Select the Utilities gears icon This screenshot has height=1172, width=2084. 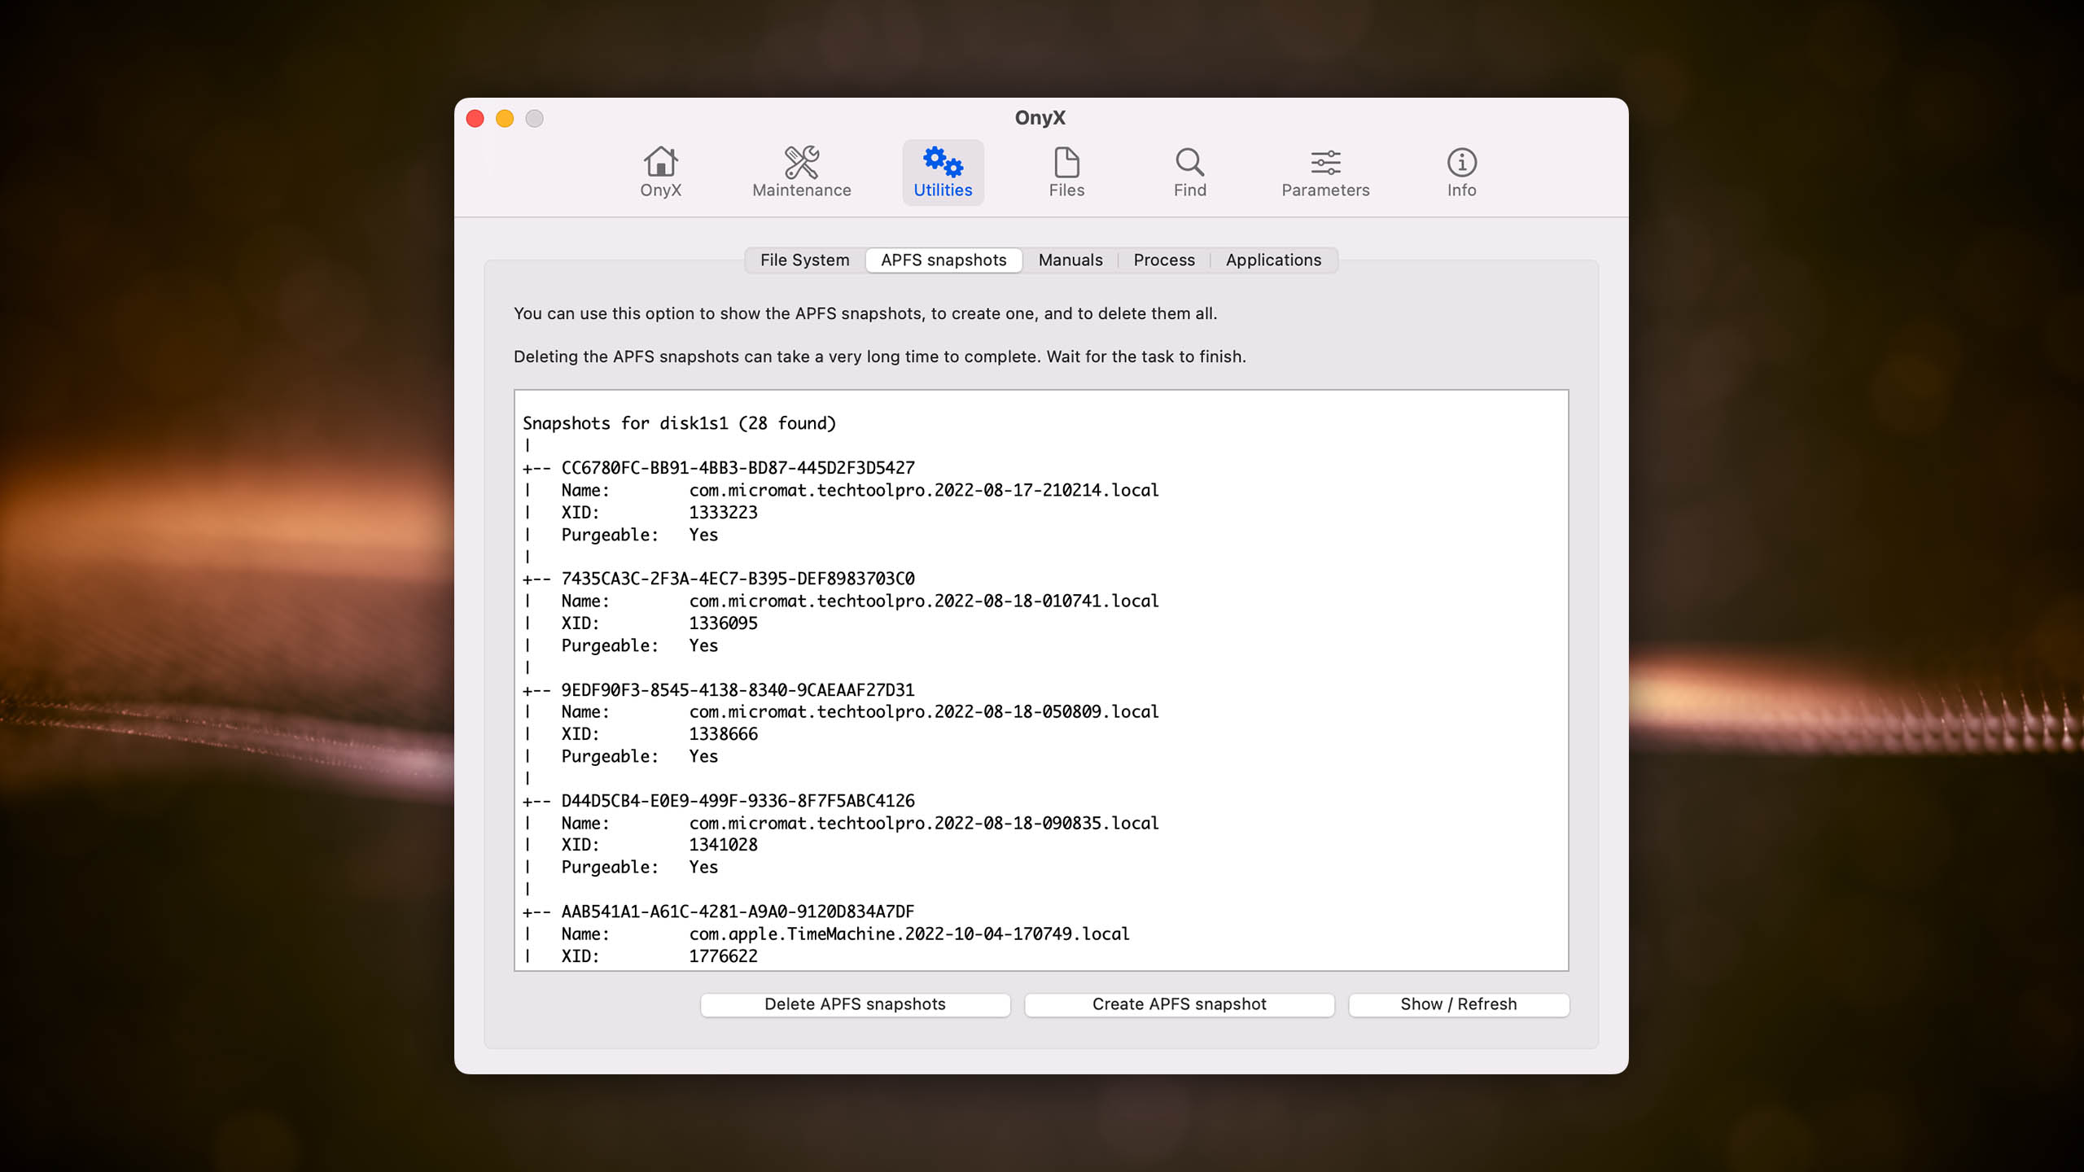click(x=943, y=172)
